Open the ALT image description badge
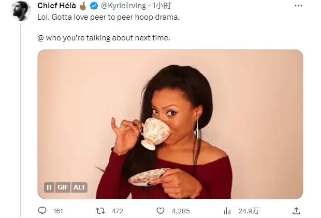This screenshot has height=218, width=321. pyautogui.click(x=79, y=187)
